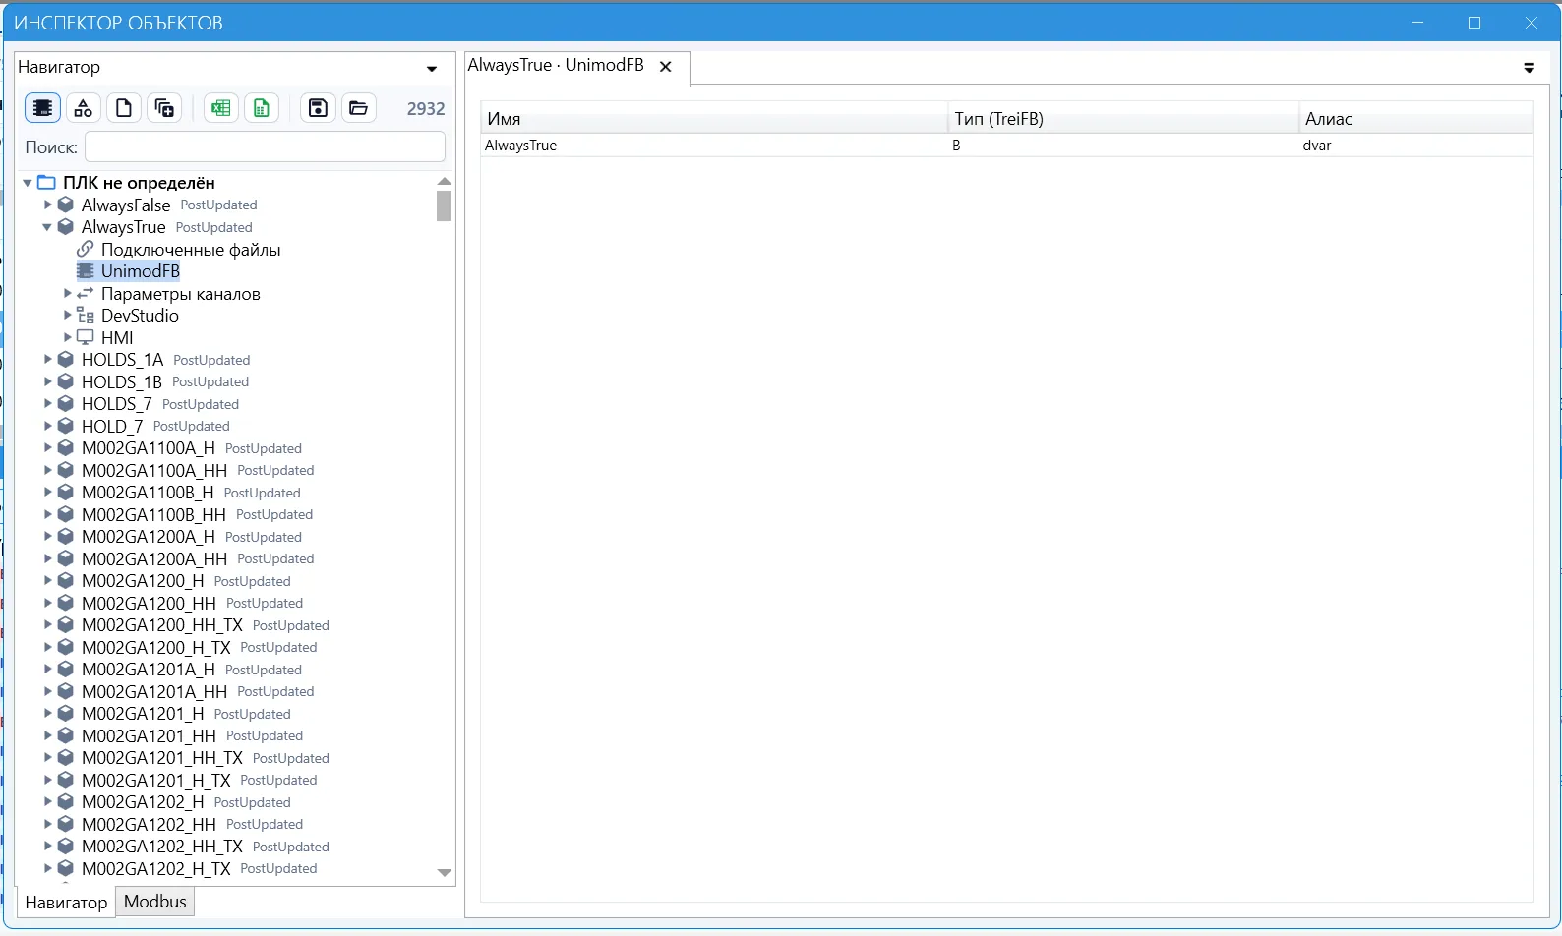The image size is (1562, 936).
Task: Switch to the Навигатор bottom tab
Action: pyautogui.click(x=66, y=902)
